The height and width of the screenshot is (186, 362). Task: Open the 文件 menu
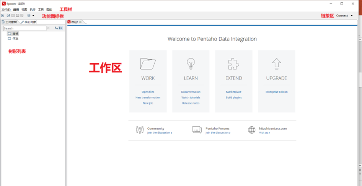click(6, 9)
